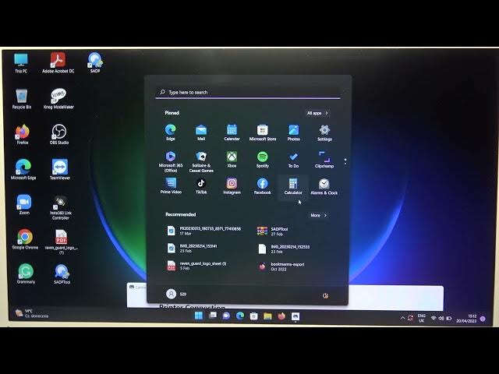Select Firefox desktop shortcut
This screenshot has height=374, width=499.
click(x=23, y=135)
